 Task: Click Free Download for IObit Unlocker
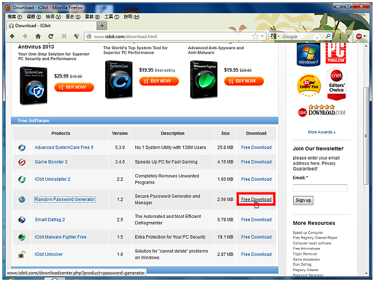pyautogui.click(x=256, y=254)
